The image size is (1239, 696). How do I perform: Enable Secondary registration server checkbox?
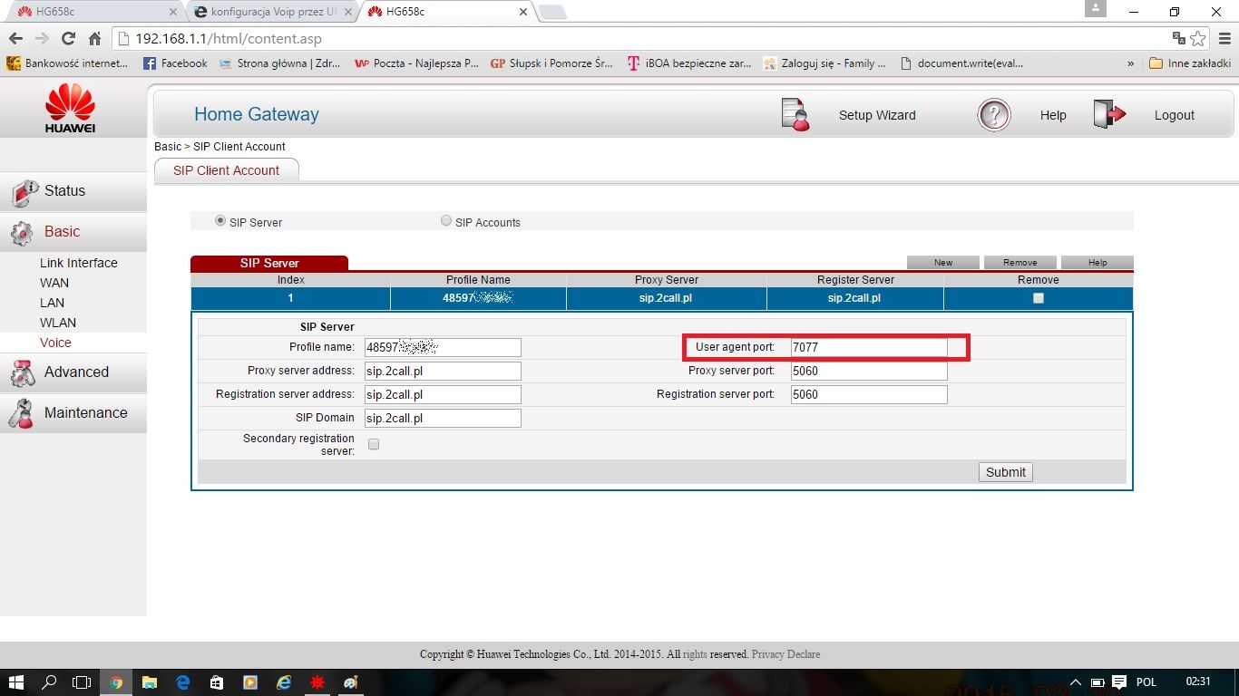374,444
